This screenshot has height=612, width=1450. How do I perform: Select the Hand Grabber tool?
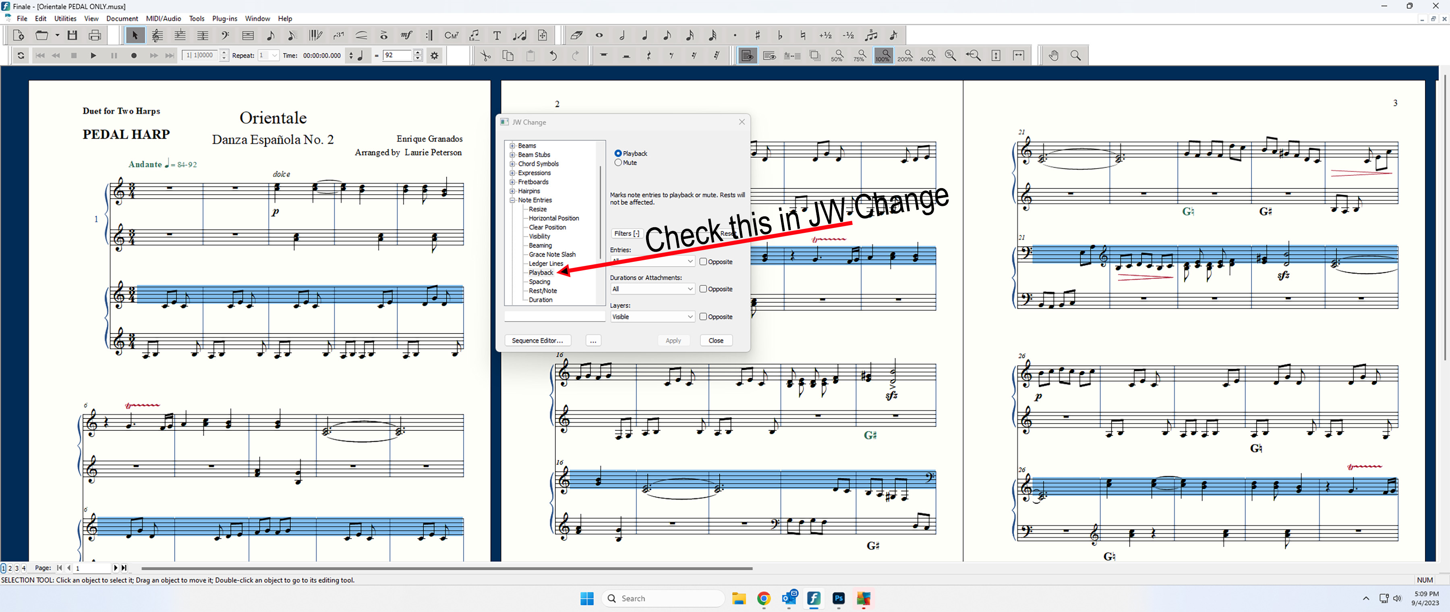coord(1053,55)
